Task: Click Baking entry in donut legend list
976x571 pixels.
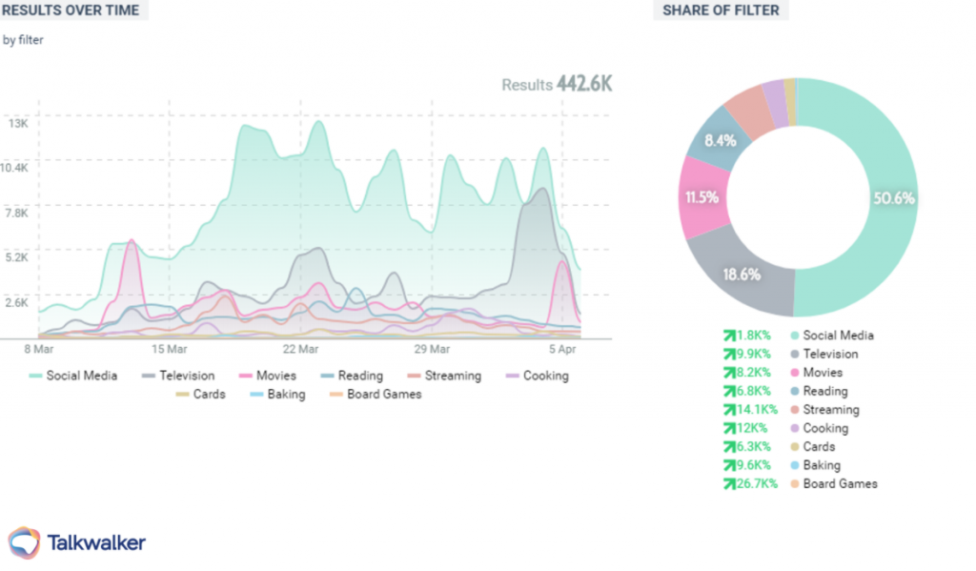Action: click(x=821, y=466)
